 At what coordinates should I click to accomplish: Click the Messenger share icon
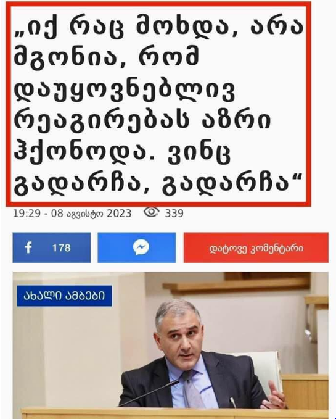(x=141, y=247)
